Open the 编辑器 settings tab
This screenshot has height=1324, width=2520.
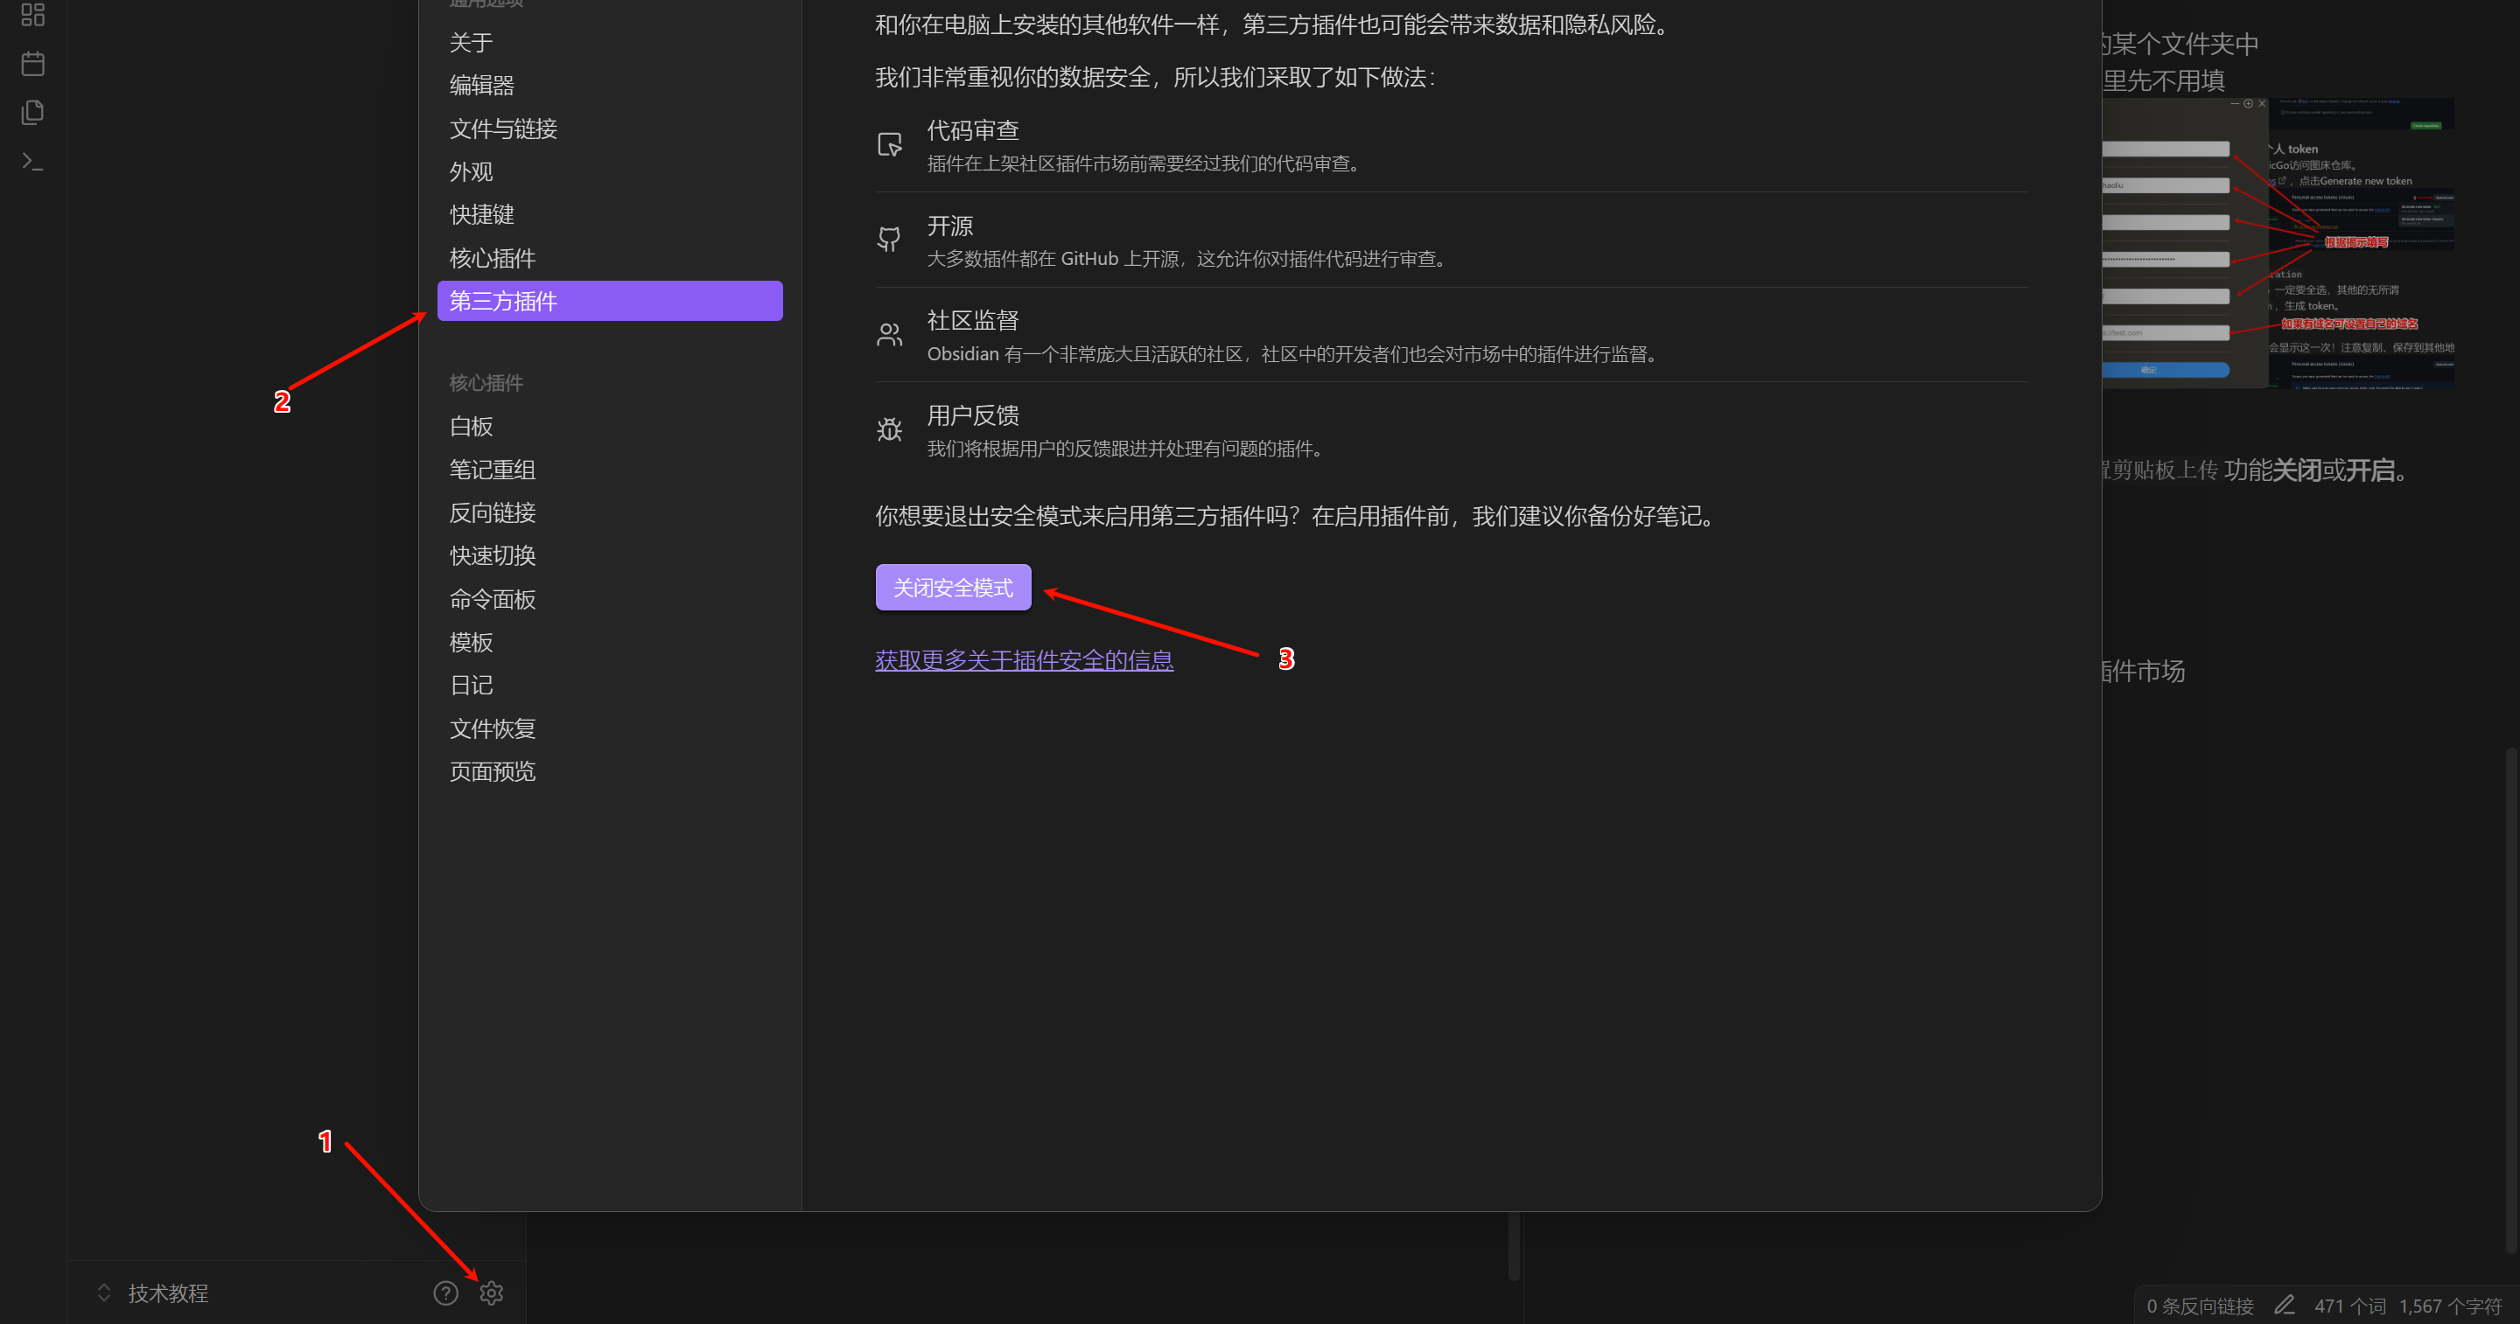482,85
